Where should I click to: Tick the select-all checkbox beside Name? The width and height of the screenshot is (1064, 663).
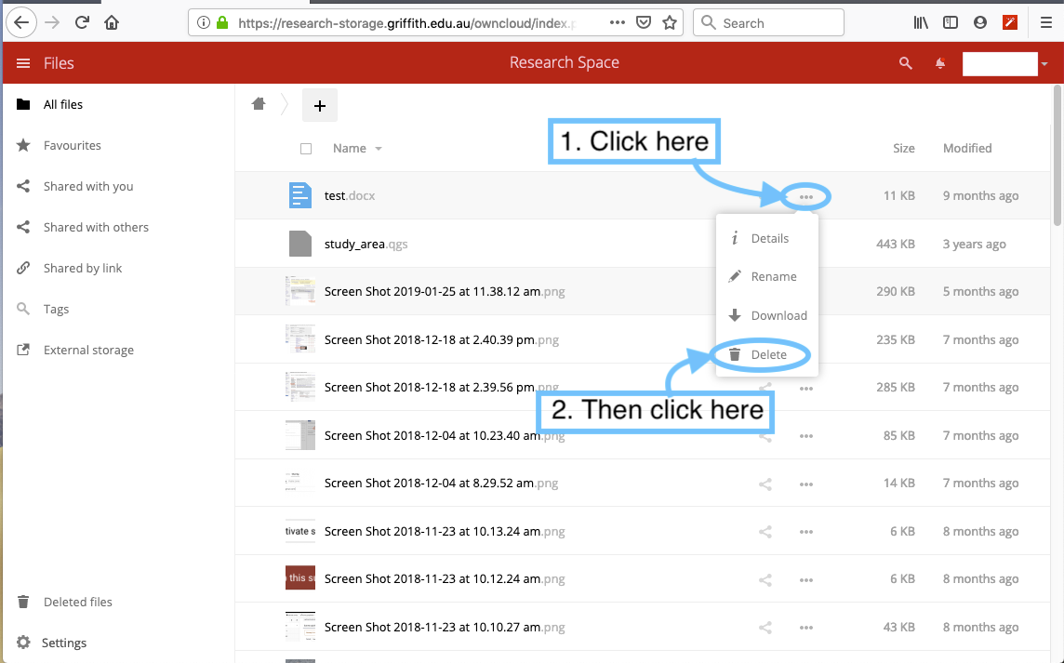(x=306, y=149)
